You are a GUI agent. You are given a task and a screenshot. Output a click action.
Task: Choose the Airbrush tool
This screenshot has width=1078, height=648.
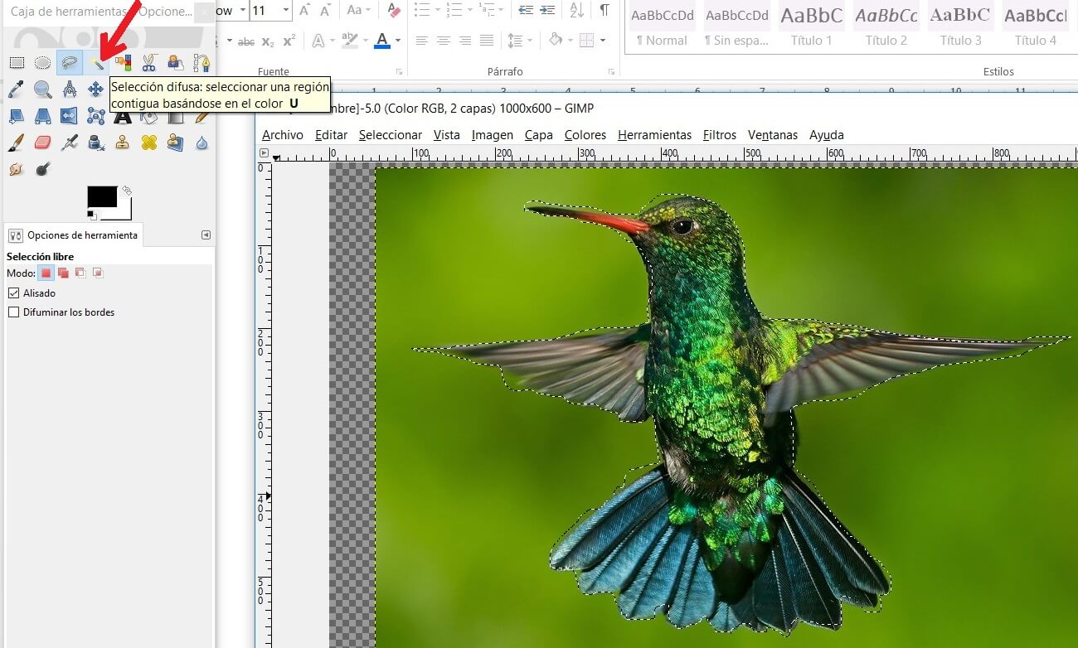[70, 143]
